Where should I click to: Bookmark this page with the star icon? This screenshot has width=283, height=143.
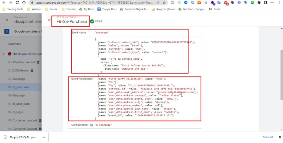coord(164,3)
